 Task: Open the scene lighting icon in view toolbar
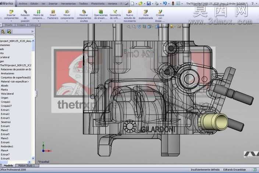(x=172, y=27)
